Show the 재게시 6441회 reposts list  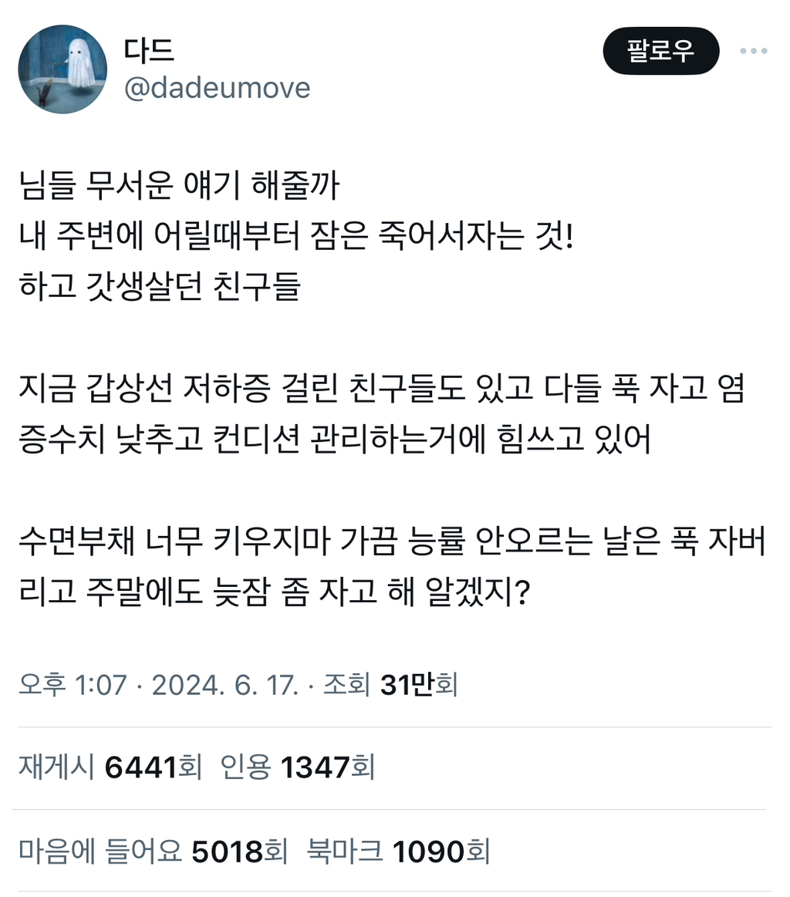(x=110, y=767)
